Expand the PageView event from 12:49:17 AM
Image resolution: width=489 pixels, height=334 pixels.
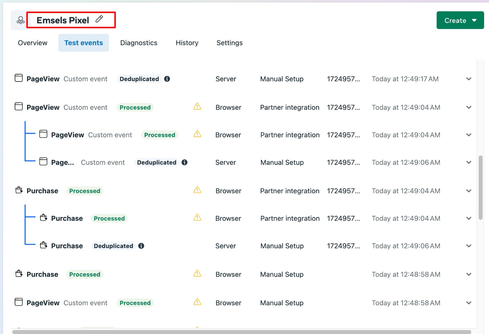469,79
